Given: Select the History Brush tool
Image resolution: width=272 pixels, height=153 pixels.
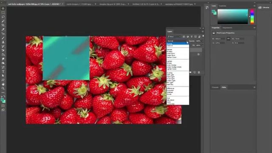Looking at the screenshot, I should [x=3, y=46].
